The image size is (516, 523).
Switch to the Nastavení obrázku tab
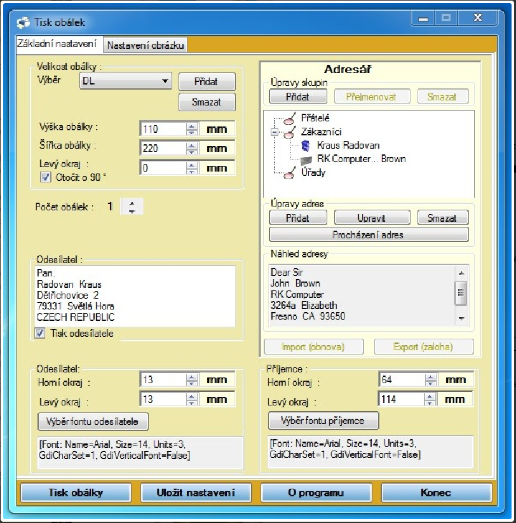[x=146, y=45]
